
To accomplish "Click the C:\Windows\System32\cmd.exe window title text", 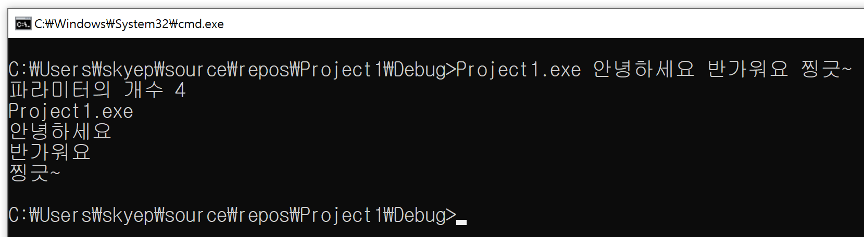I will click(129, 24).
